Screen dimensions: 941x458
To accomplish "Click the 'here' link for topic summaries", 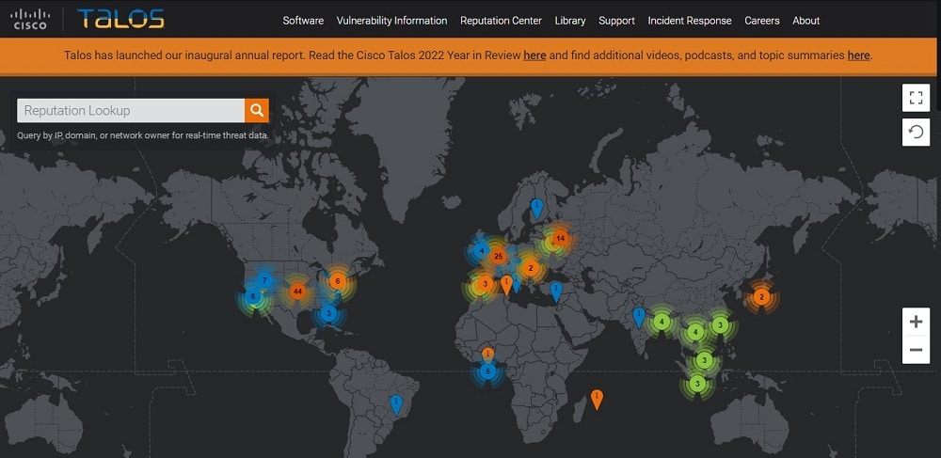I will 858,55.
